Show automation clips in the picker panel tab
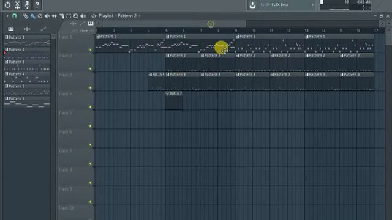 [x=43, y=29]
